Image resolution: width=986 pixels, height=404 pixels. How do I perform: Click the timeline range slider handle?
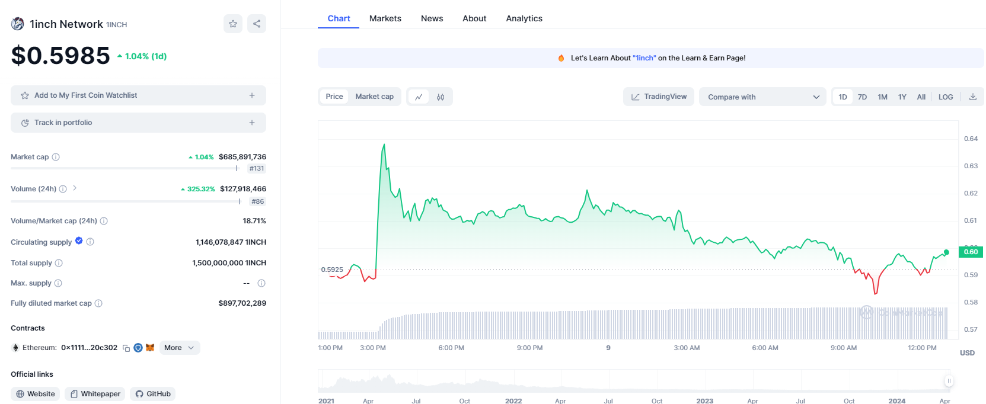949,381
